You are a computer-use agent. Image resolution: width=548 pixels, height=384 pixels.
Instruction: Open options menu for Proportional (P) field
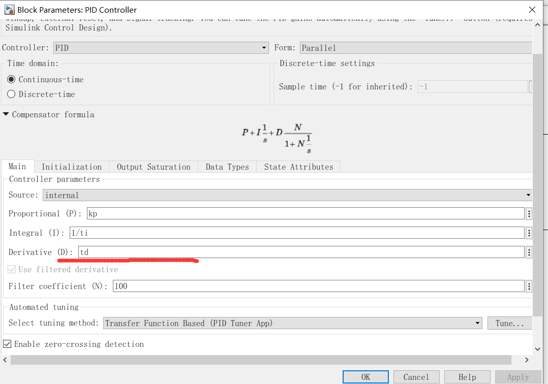tap(529, 214)
